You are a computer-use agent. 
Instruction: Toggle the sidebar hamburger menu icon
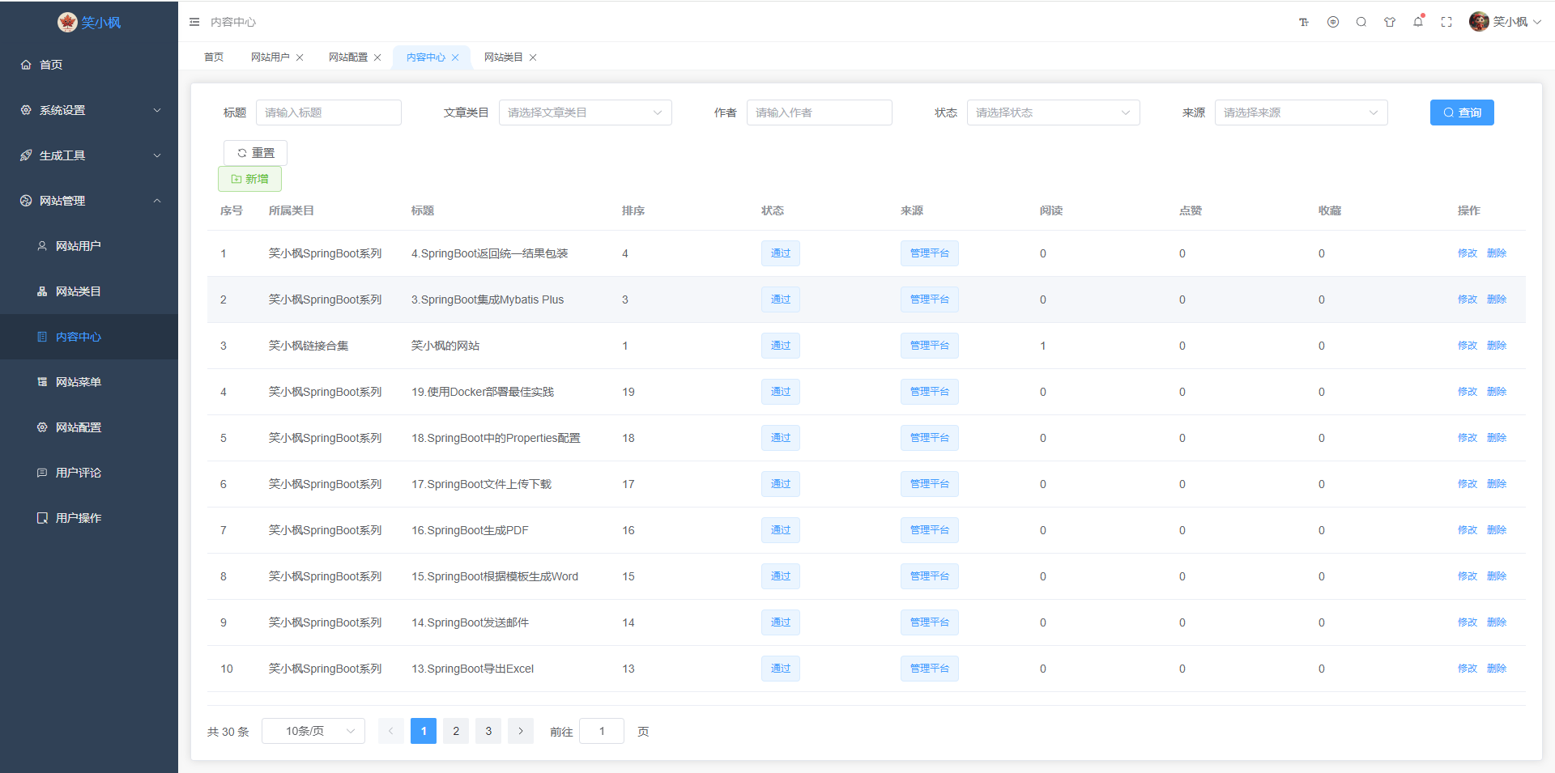coord(194,22)
